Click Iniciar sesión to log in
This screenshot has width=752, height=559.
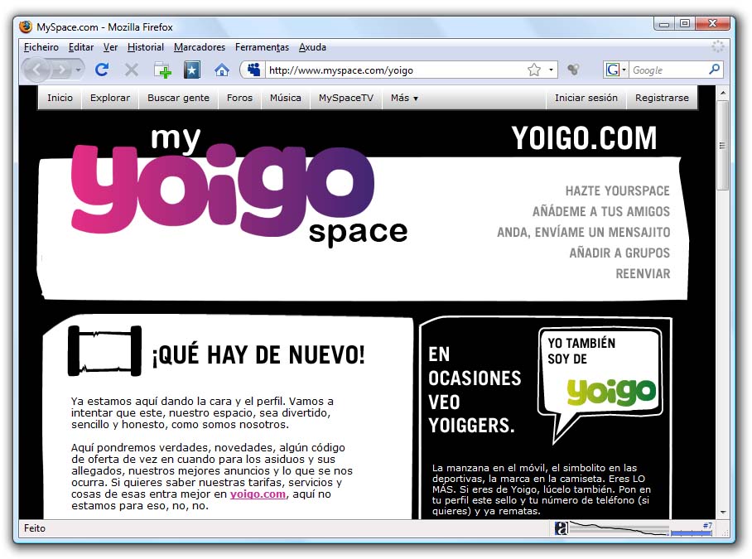pyautogui.click(x=586, y=98)
